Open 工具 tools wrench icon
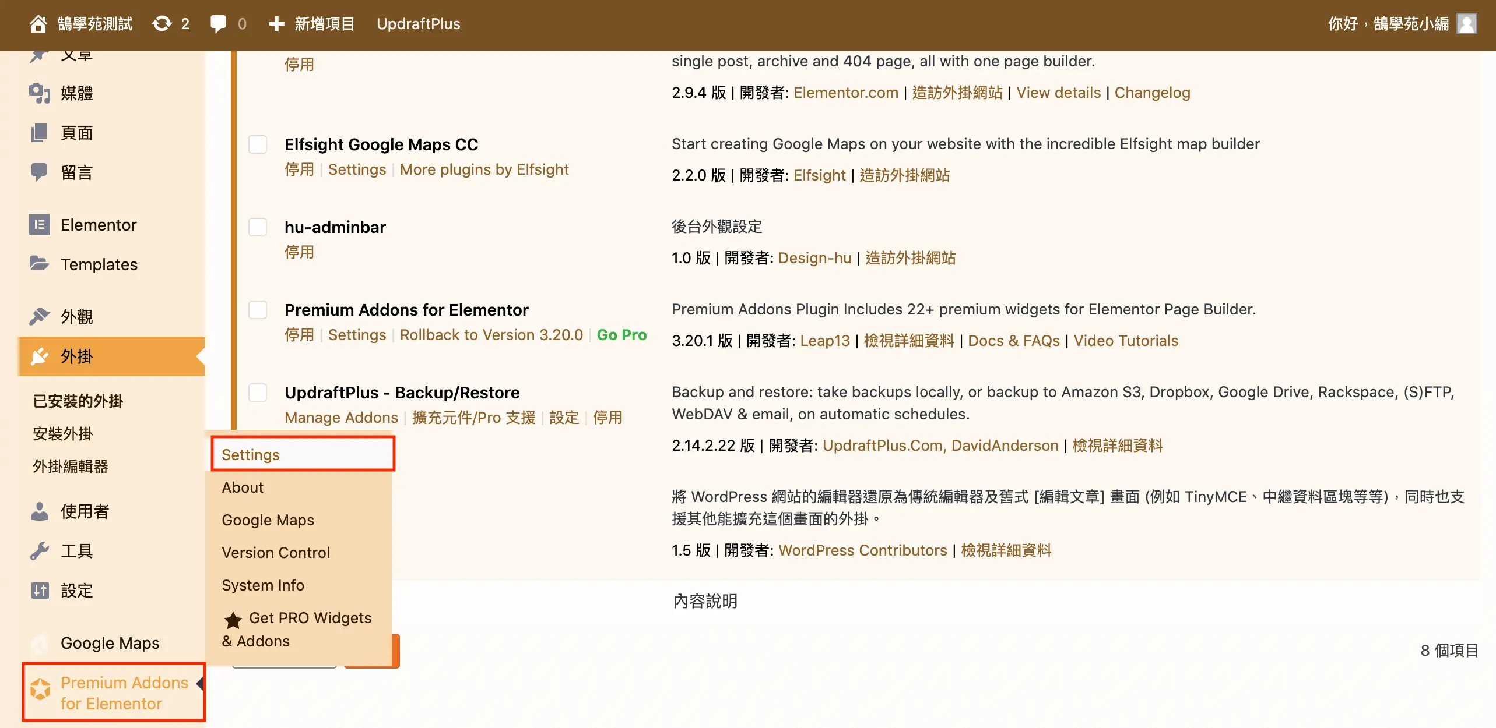Image resolution: width=1496 pixels, height=728 pixels. pos(40,550)
